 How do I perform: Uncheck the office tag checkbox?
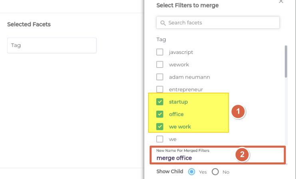coord(160,114)
